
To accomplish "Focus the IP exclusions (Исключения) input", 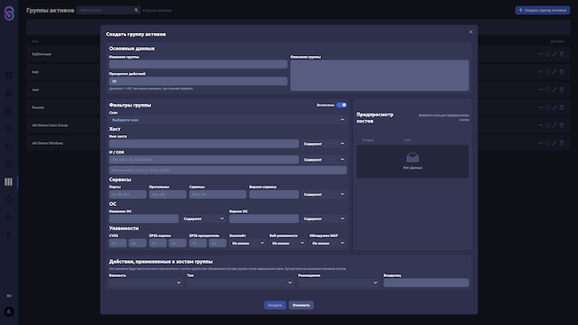I will pyautogui.click(x=228, y=170).
